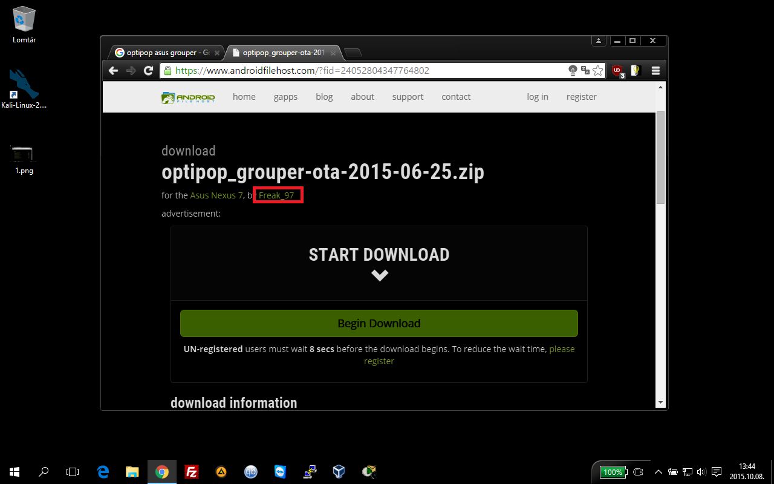Image resolution: width=774 pixels, height=484 pixels.
Task: Bookmark this page with the star icon
Action: click(598, 71)
